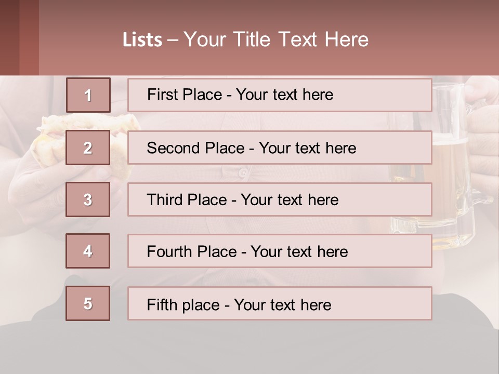Click the 'Third Place' text placeholder
Screen dimensions: 499x374
(280, 199)
